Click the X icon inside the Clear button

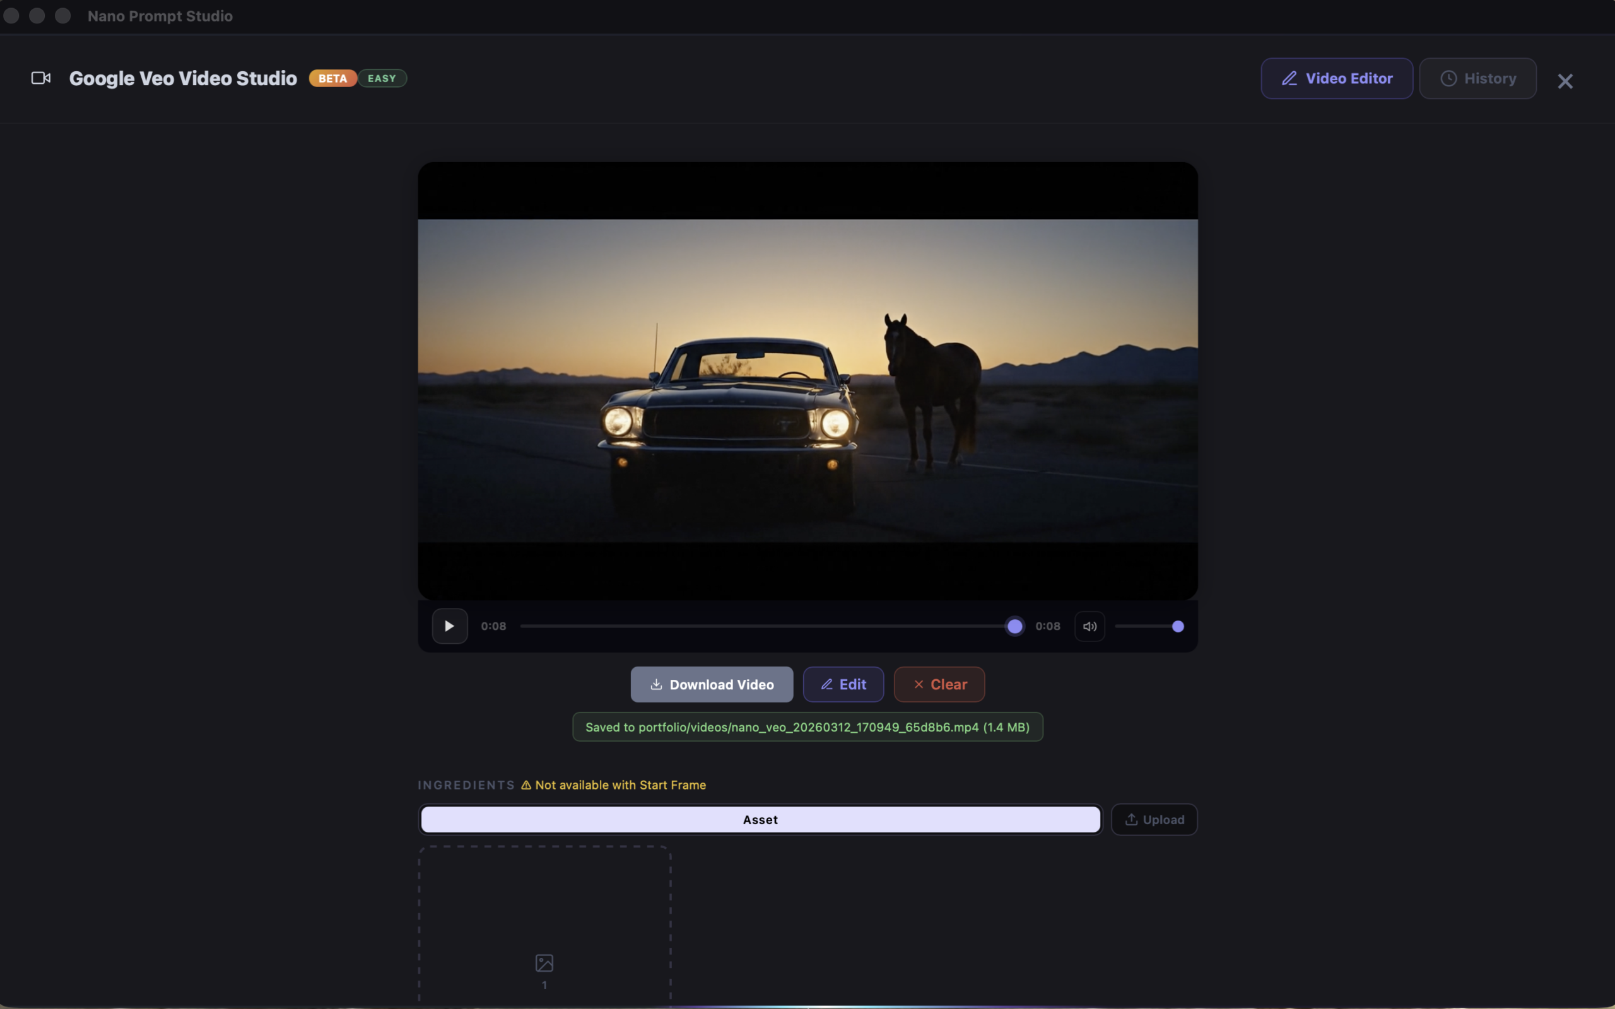(x=918, y=684)
